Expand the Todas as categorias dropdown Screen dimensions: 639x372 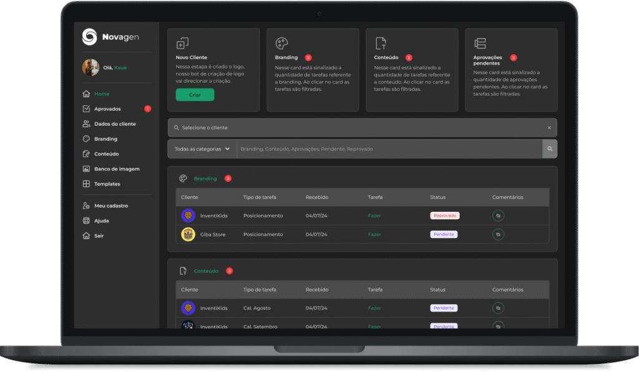202,149
